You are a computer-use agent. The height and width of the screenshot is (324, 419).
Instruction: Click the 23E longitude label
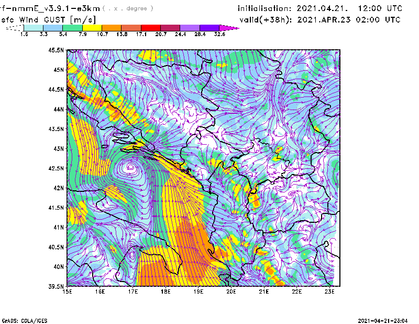pos(329,291)
